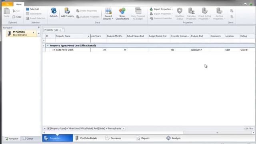Click the scroll right arrow
The image size is (256, 144).
pyautogui.click(x=253, y=132)
